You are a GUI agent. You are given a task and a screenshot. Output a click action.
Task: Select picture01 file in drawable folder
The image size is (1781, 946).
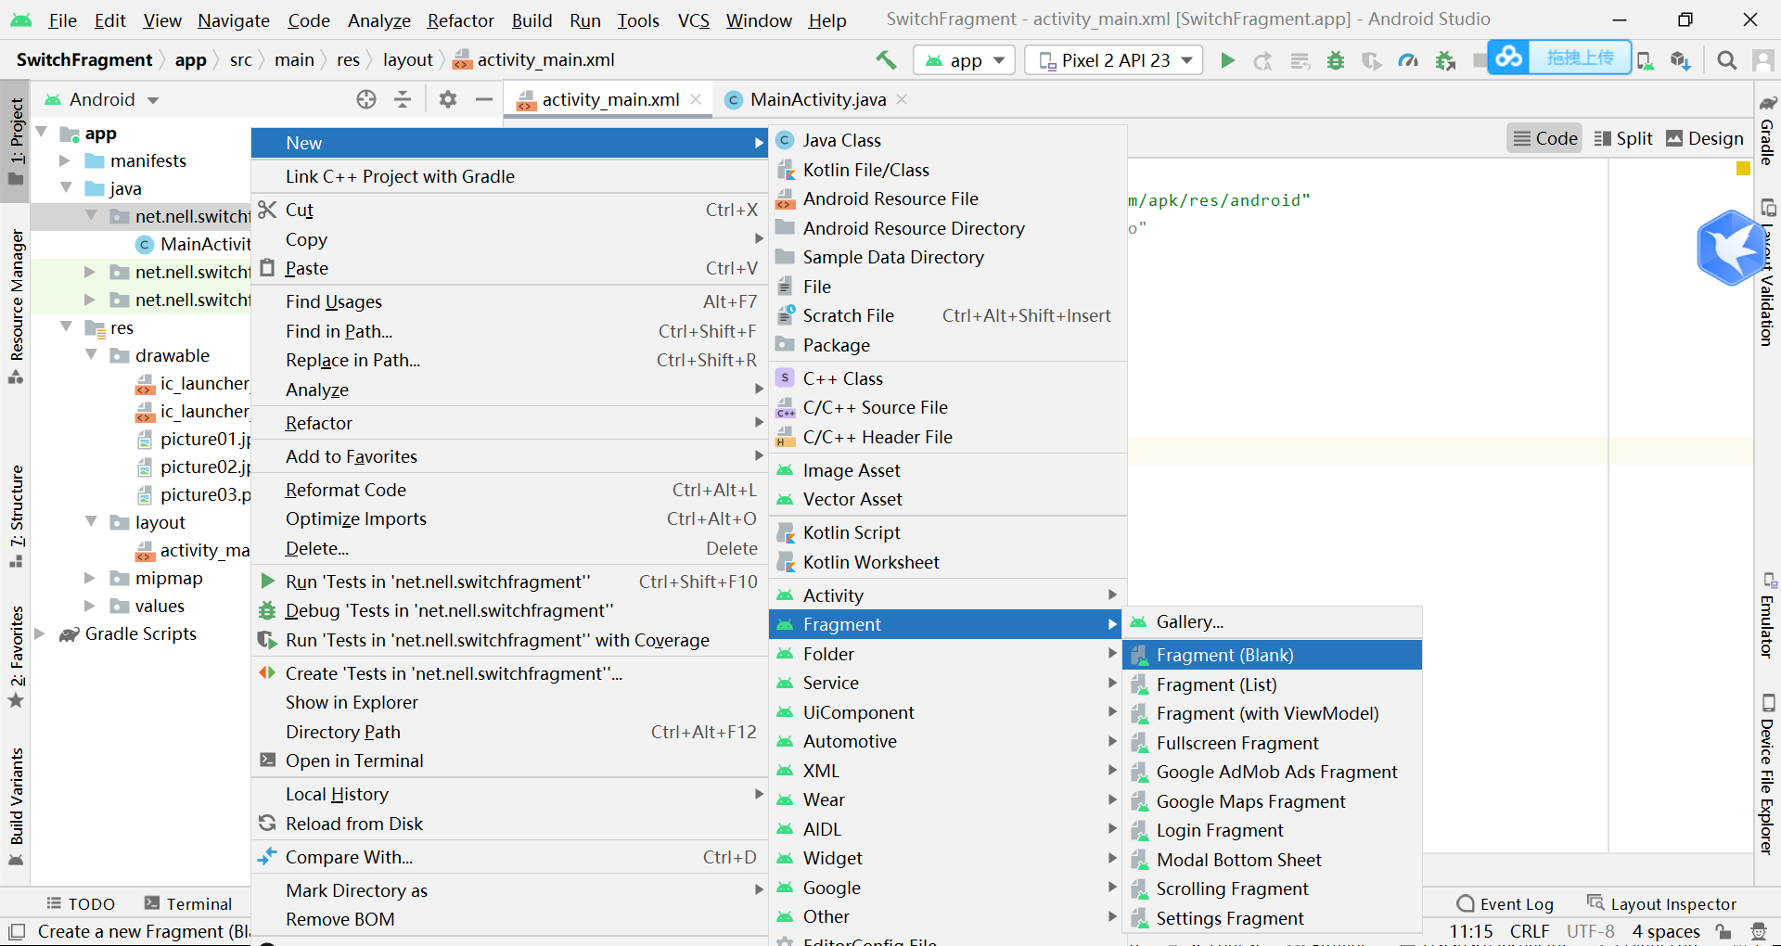[194, 439]
